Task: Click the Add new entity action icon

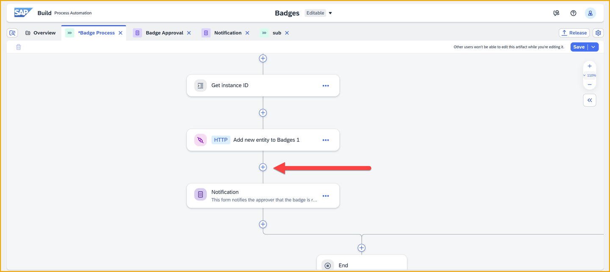Action: (200, 140)
